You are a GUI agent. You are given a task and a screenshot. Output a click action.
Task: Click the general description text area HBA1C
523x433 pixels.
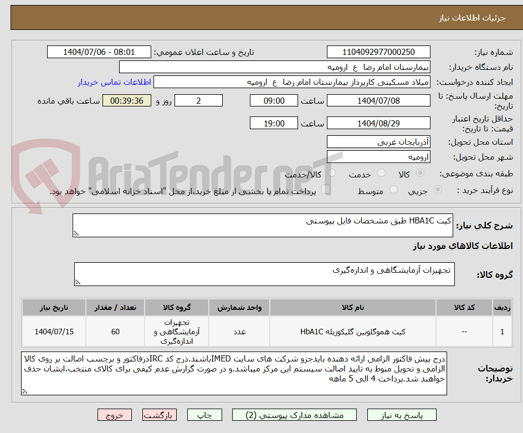click(x=263, y=225)
